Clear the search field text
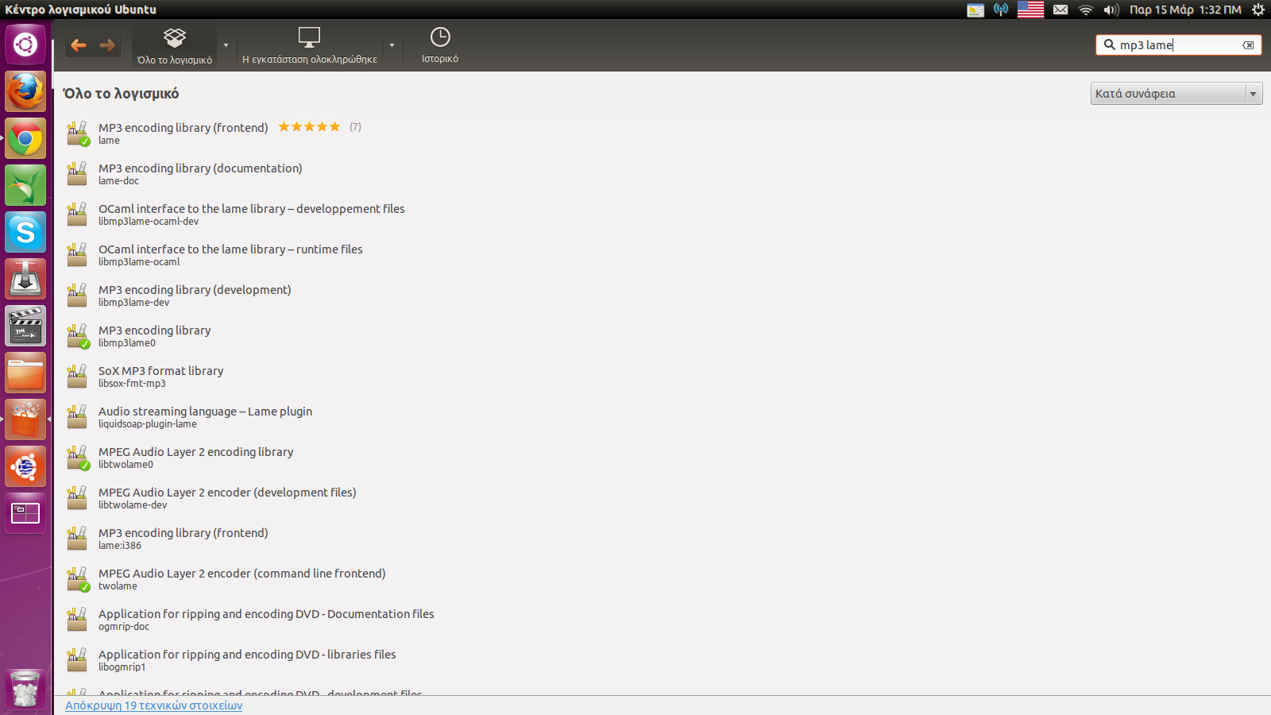The image size is (1271, 715). tap(1248, 45)
